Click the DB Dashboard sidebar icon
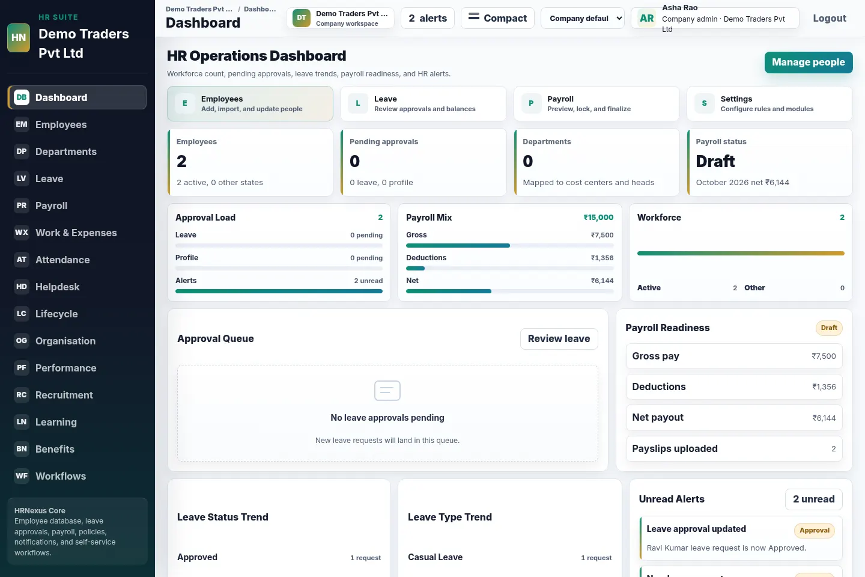The image size is (865, 577). pos(22,97)
